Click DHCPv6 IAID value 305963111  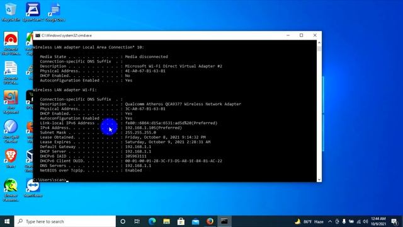pyautogui.click(x=136, y=156)
